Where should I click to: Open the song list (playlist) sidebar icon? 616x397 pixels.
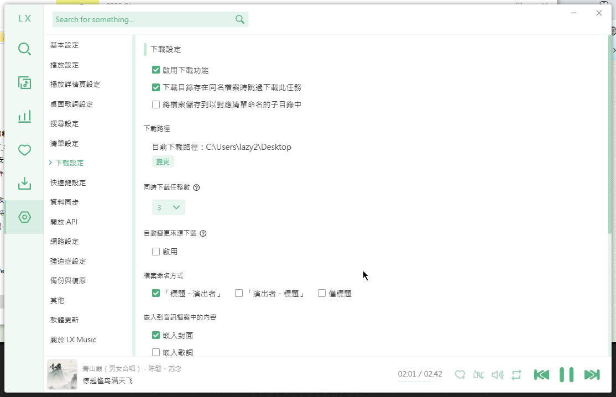point(24,83)
